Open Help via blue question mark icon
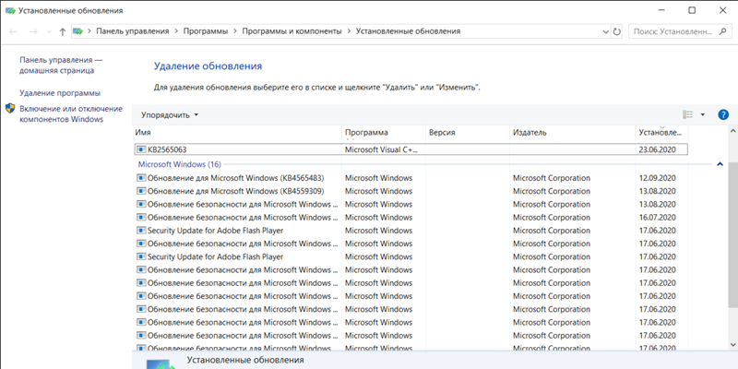Screen dimensions: 738x369 [723, 114]
